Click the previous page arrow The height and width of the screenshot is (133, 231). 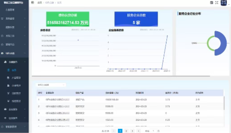point(114,131)
